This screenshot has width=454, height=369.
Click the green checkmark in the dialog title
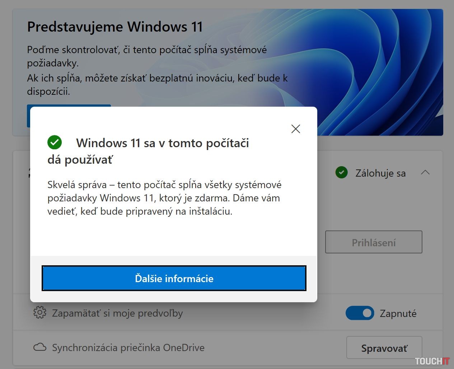[x=55, y=143]
